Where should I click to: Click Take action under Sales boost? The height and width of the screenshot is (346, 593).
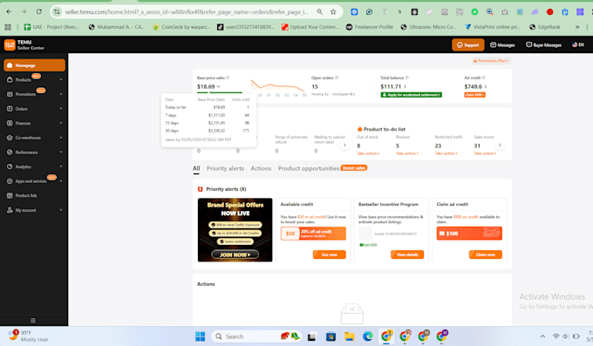point(485,153)
